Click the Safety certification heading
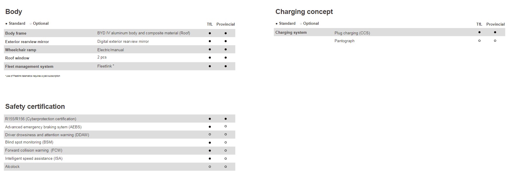 click(35, 107)
